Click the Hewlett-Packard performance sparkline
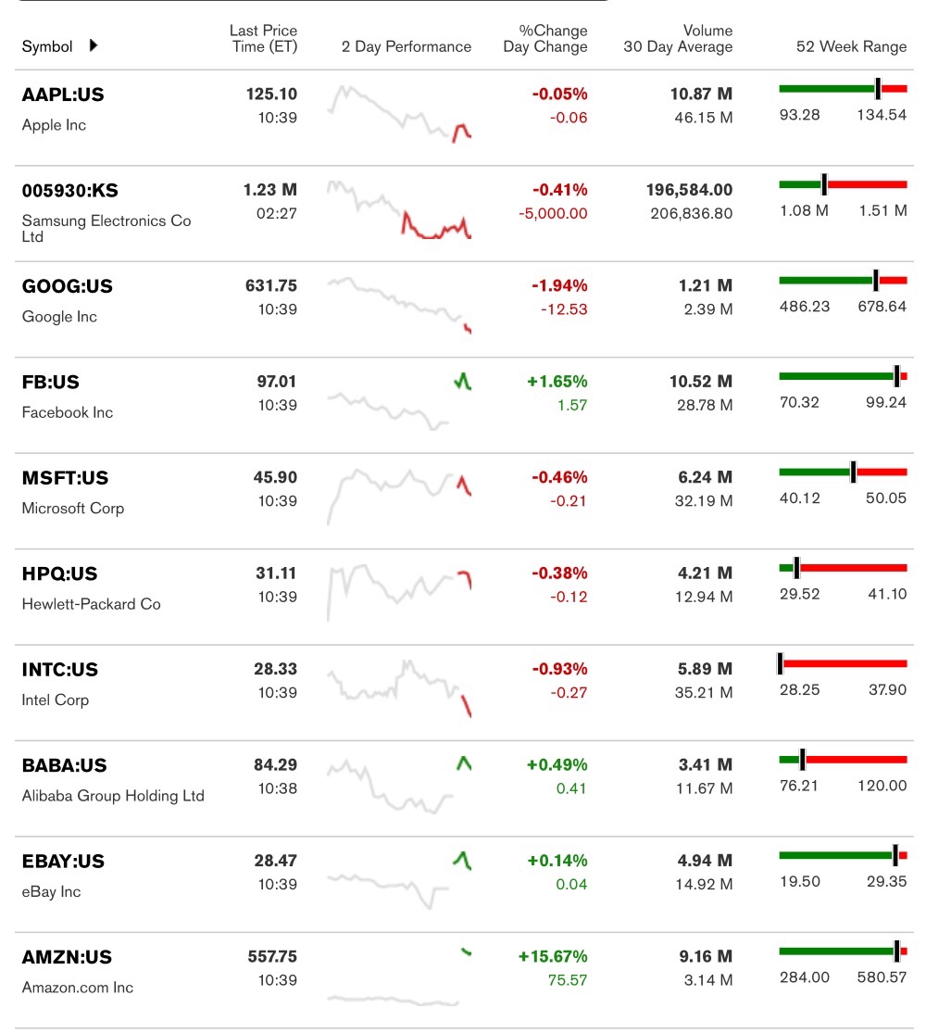The image size is (926, 1033). click(399, 591)
